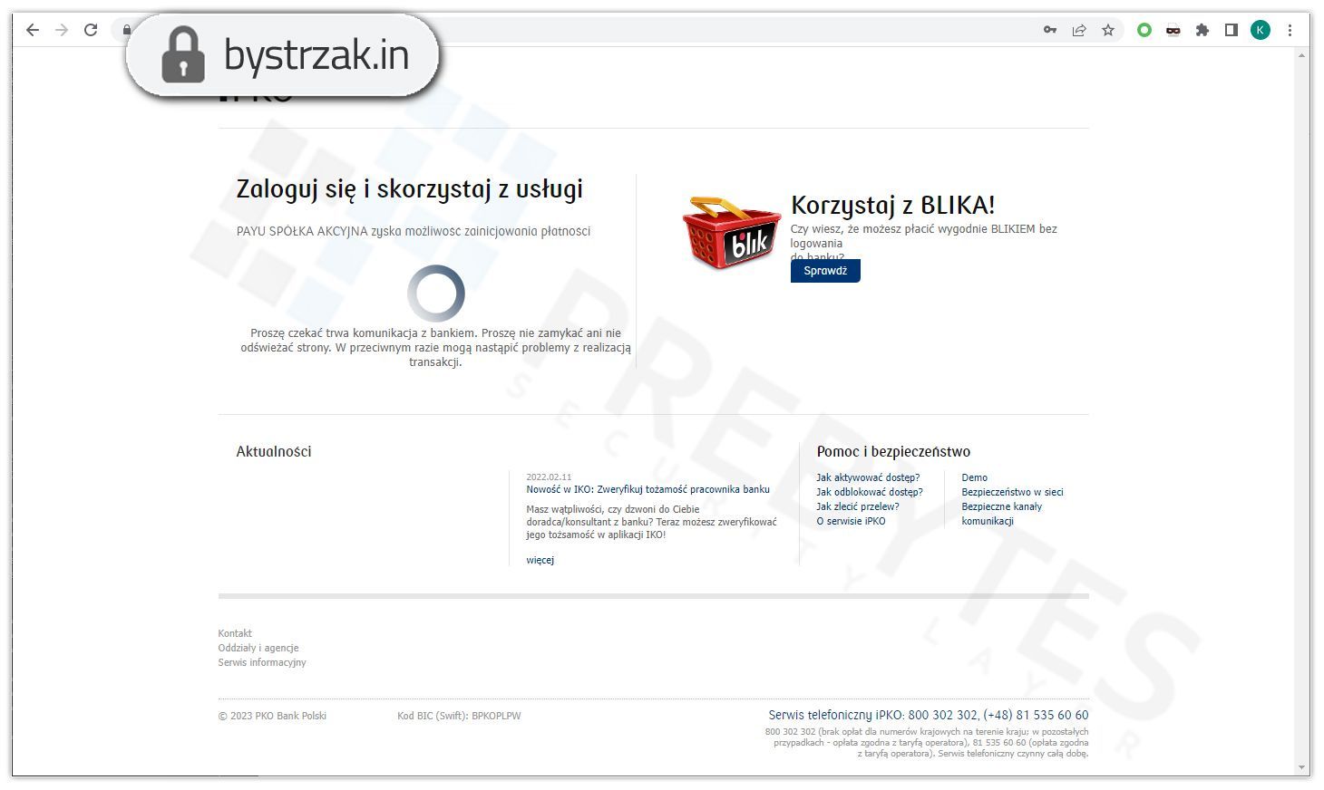Viewport: 1324px width, 790px height.
Task: Open the Kontakt link in the footer
Action: (x=234, y=632)
